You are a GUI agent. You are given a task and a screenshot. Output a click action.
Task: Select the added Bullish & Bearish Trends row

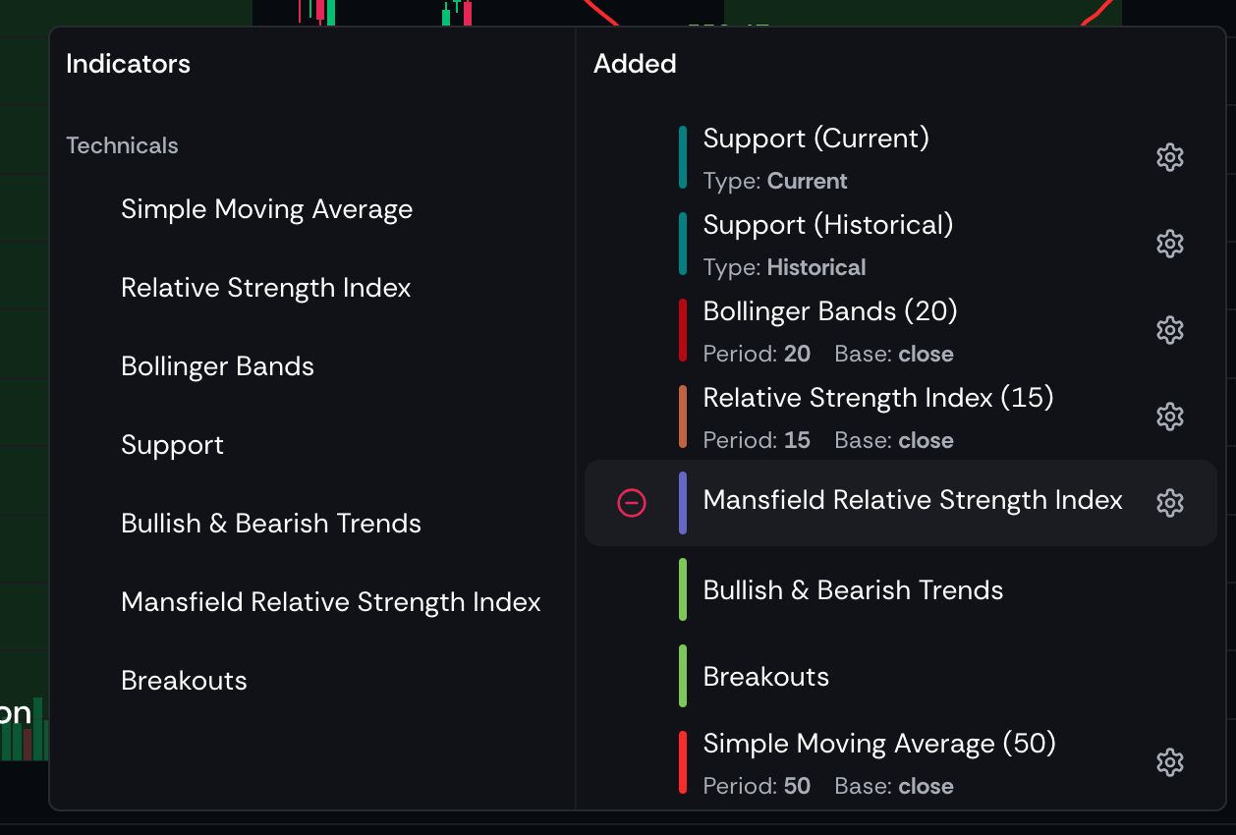click(x=901, y=589)
